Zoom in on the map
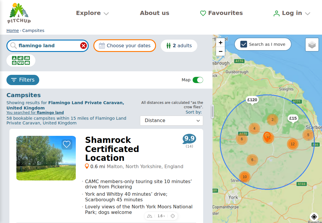 220,43
